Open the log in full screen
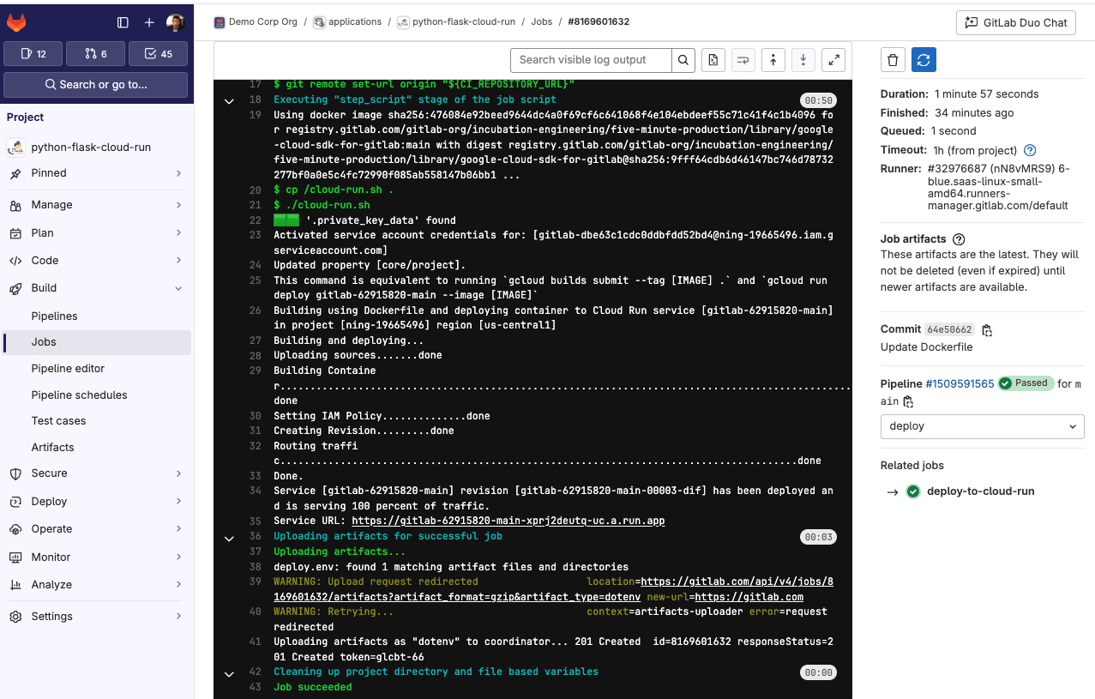The width and height of the screenshot is (1095, 699). tap(833, 60)
